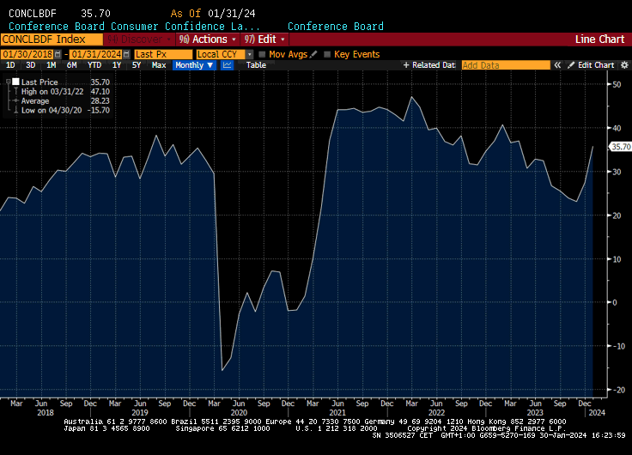Click the Related Data button
The image size is (632, 455).
click(429, 65)
